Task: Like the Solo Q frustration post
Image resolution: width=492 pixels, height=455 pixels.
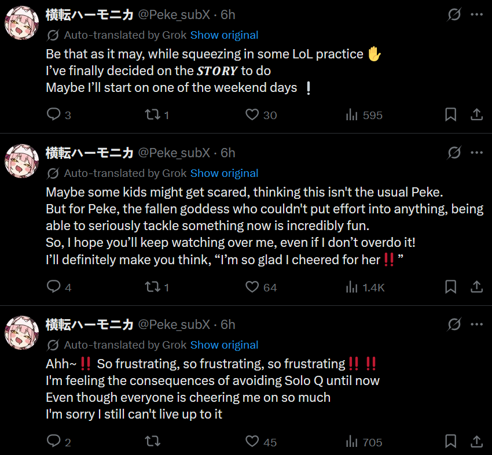Action: coord(252,442)
